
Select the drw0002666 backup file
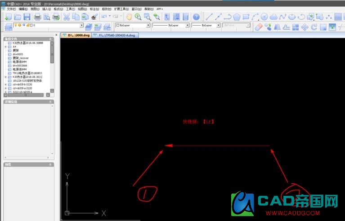[x=20, y=66]
